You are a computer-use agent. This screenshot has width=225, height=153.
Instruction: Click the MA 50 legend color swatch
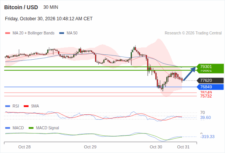(x=62, y=33)
